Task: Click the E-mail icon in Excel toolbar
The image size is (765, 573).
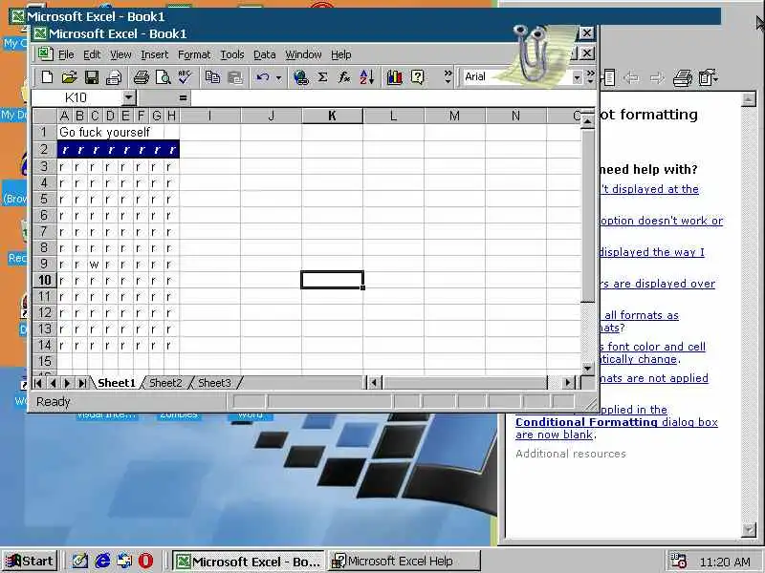Action: click(x=114, y=77)
